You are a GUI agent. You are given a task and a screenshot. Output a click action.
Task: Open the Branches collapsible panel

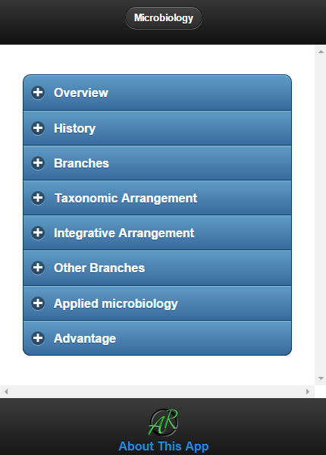pyautogui.click(x=157, y=163)
